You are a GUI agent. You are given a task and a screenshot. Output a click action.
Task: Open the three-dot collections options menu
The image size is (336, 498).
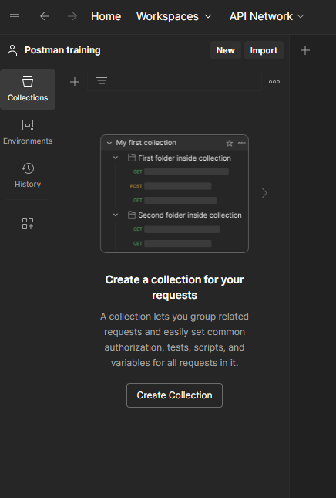(x=274, y=82)
